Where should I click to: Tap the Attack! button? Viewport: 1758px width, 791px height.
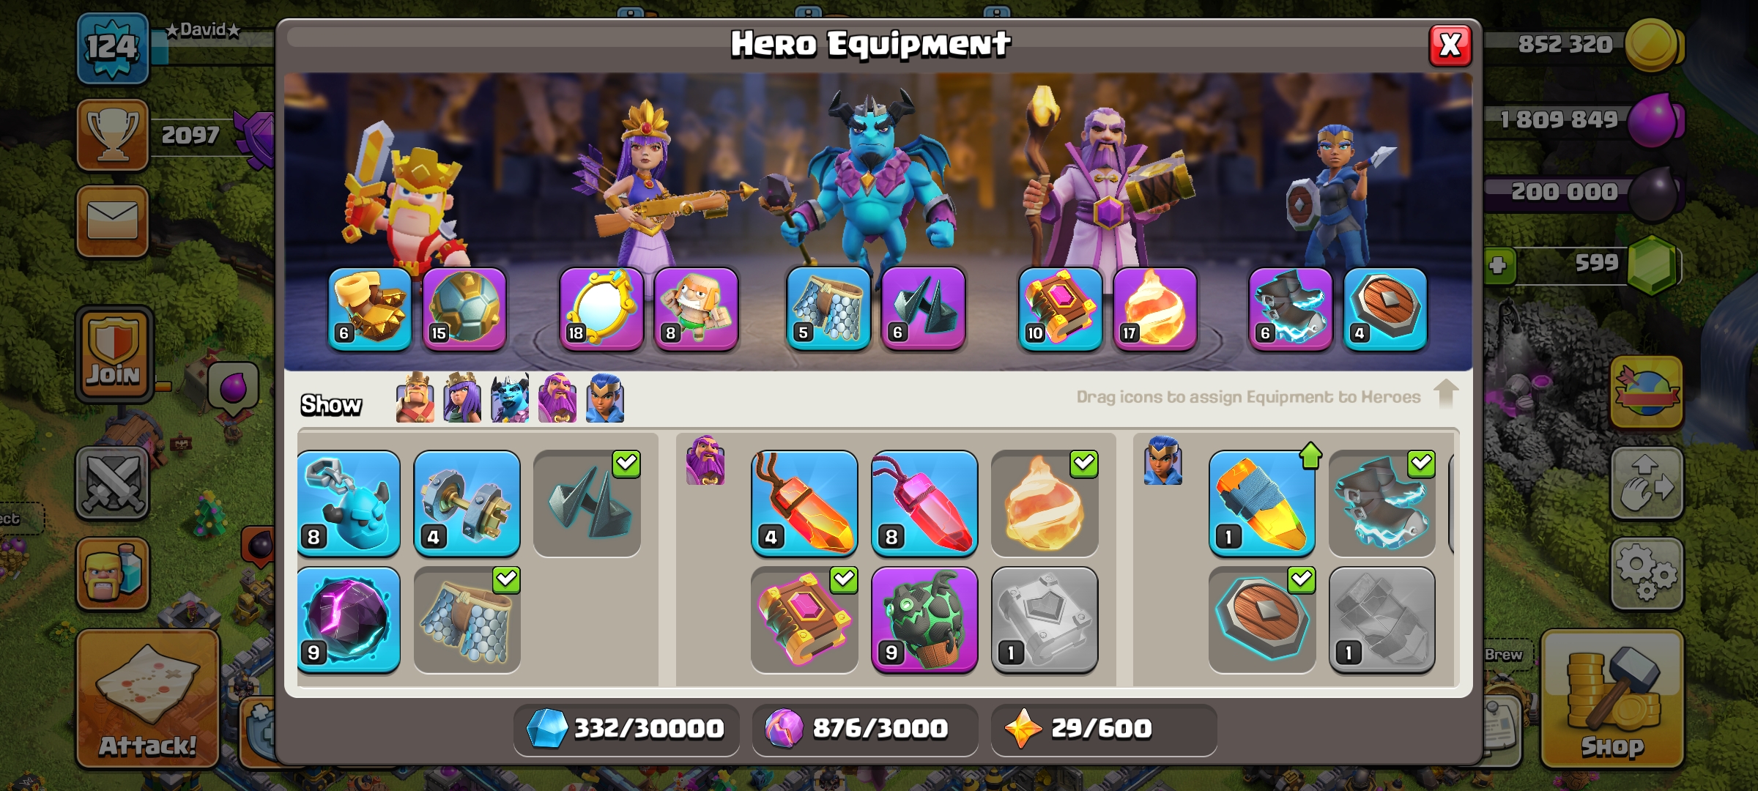point(148,698)
